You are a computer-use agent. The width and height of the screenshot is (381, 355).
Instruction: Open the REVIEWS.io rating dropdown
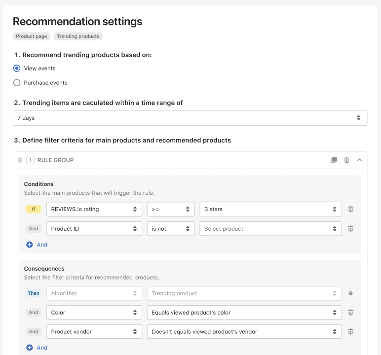94,209
